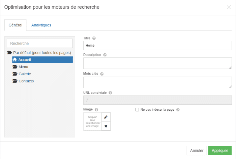Screen dimensions: 236x159
Task: Click the URL conviviale help icon
Action: tap(110, 93)
